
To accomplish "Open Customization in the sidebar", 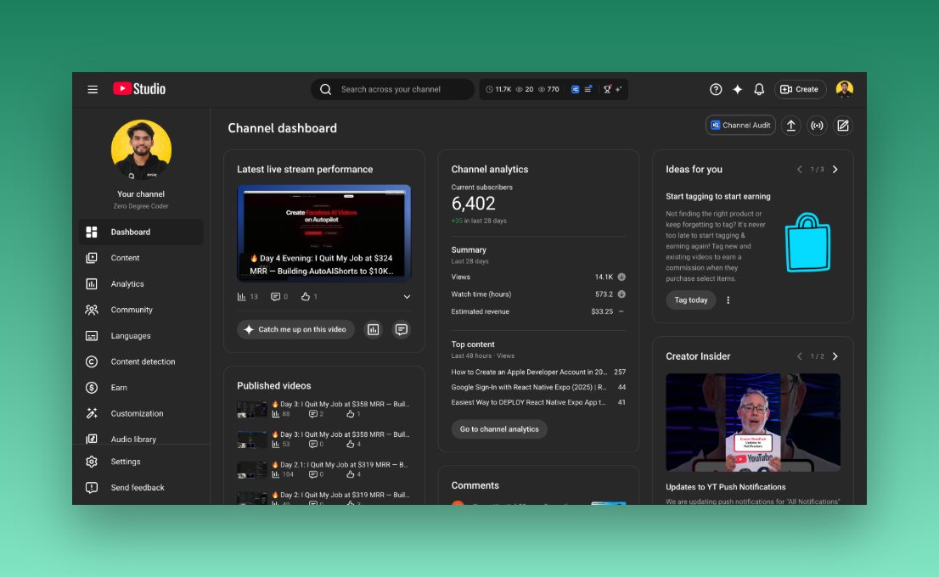I will click(x=141, y=413).
